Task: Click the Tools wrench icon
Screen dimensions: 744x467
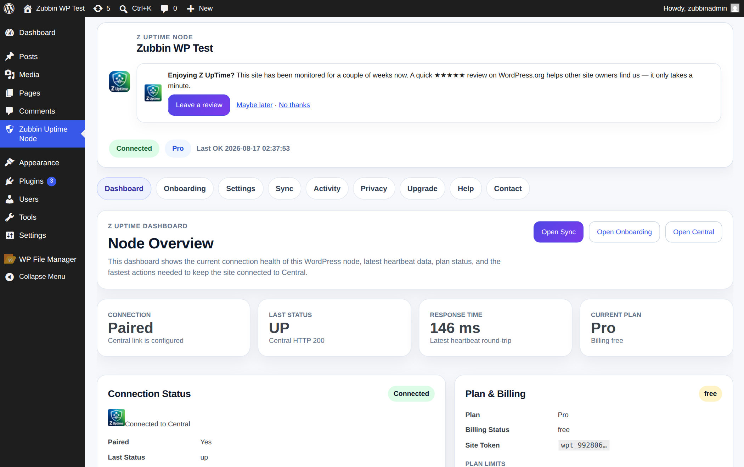Action: [x=10, y=217]
